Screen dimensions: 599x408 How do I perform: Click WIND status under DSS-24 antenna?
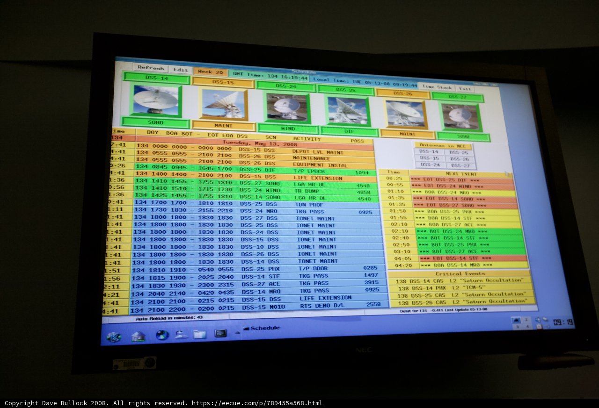click(288, 129)
